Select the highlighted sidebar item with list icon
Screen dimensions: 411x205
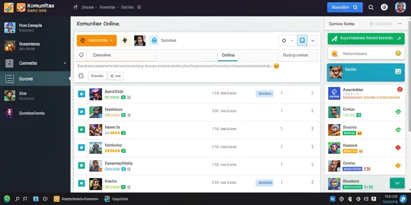tap(35, 79)
